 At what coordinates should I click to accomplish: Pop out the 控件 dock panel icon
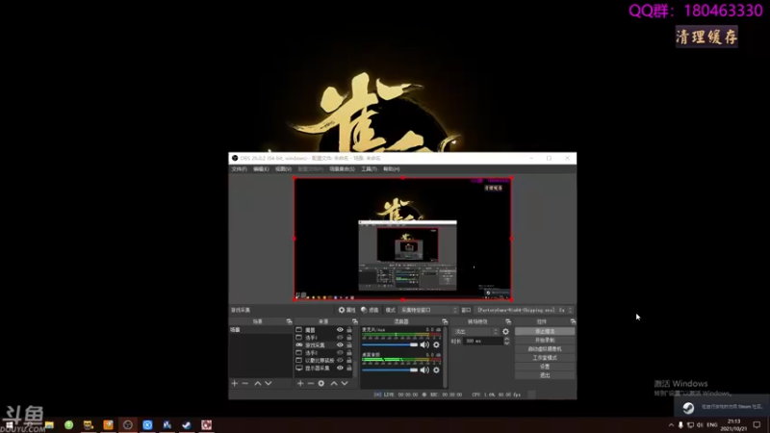573,321
